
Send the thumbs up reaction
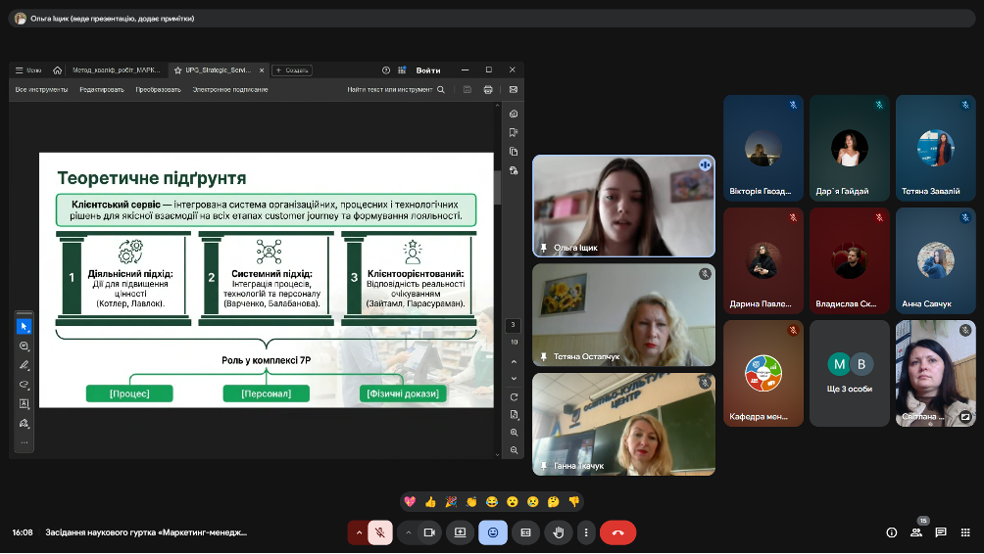pyautogui.click(x=430, y=501)
